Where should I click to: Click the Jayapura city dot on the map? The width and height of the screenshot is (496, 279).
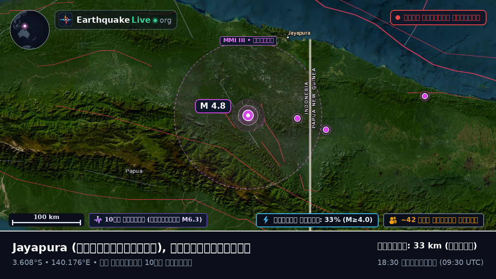coord(288,38)
